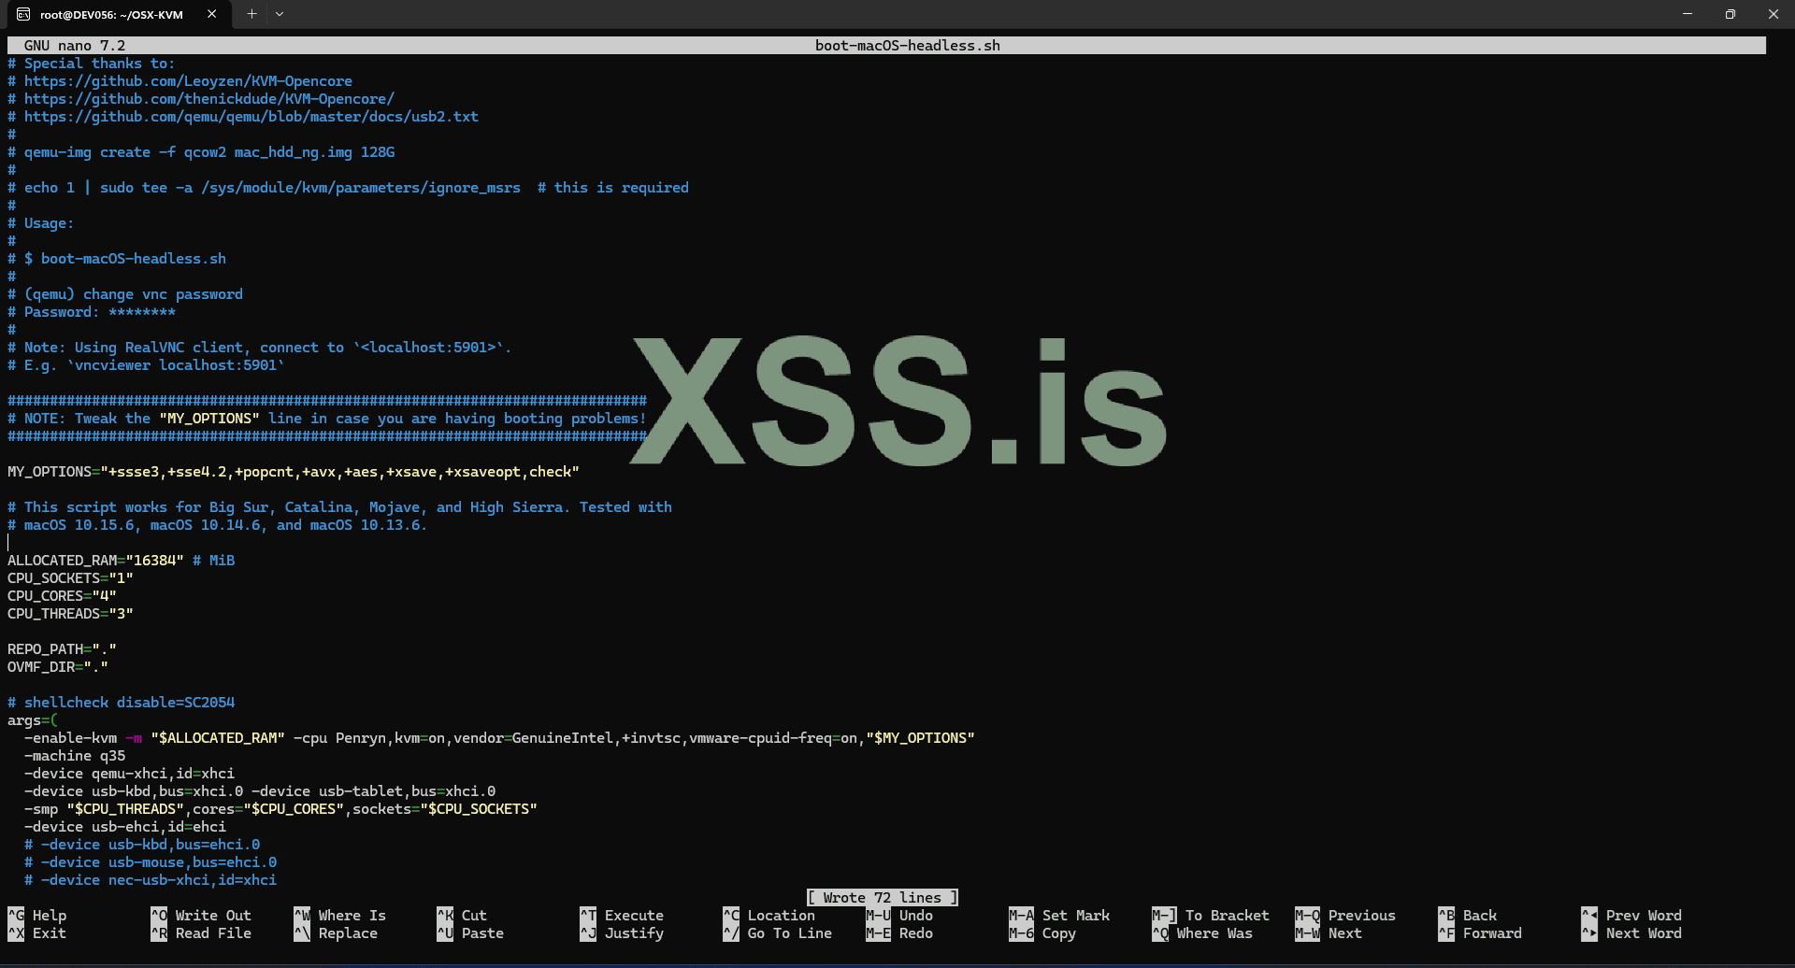Image resolution: width=1795 pixels, height=968 pixels.
Task: Click the M-6 Copy shortcut
Action: (x=1042, y=933)
